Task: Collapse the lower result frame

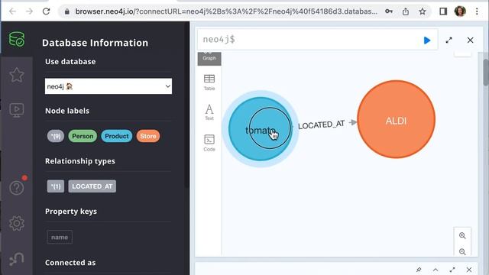Action: point(436,270)
